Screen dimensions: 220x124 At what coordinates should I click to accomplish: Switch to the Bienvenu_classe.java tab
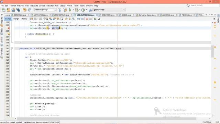(x=147, y=15)
